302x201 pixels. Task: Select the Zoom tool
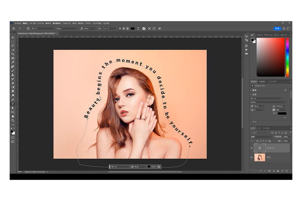click(x=13, y=120)
